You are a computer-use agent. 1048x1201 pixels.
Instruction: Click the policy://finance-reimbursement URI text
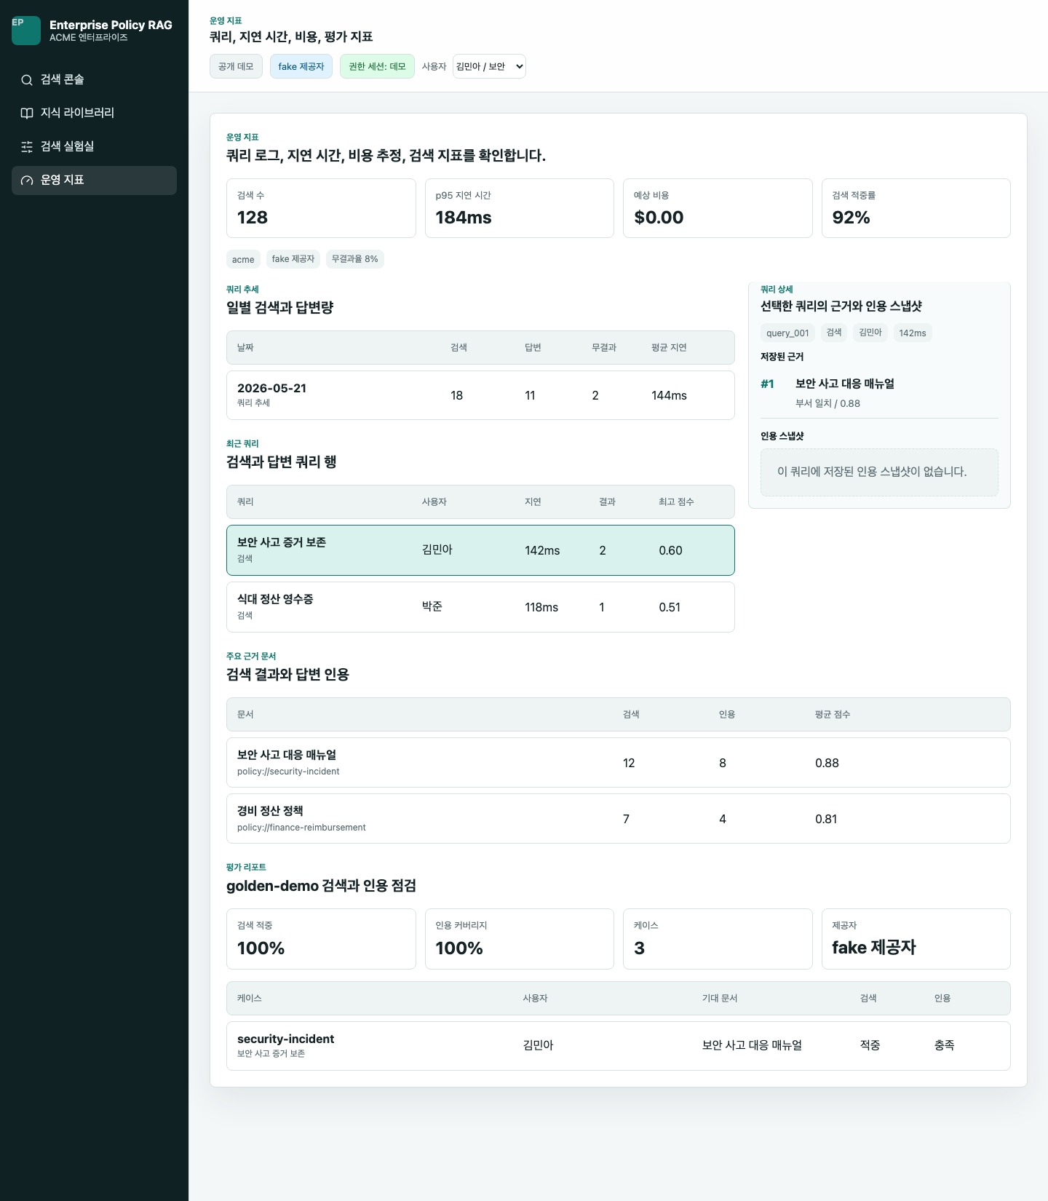pos(301,828)
